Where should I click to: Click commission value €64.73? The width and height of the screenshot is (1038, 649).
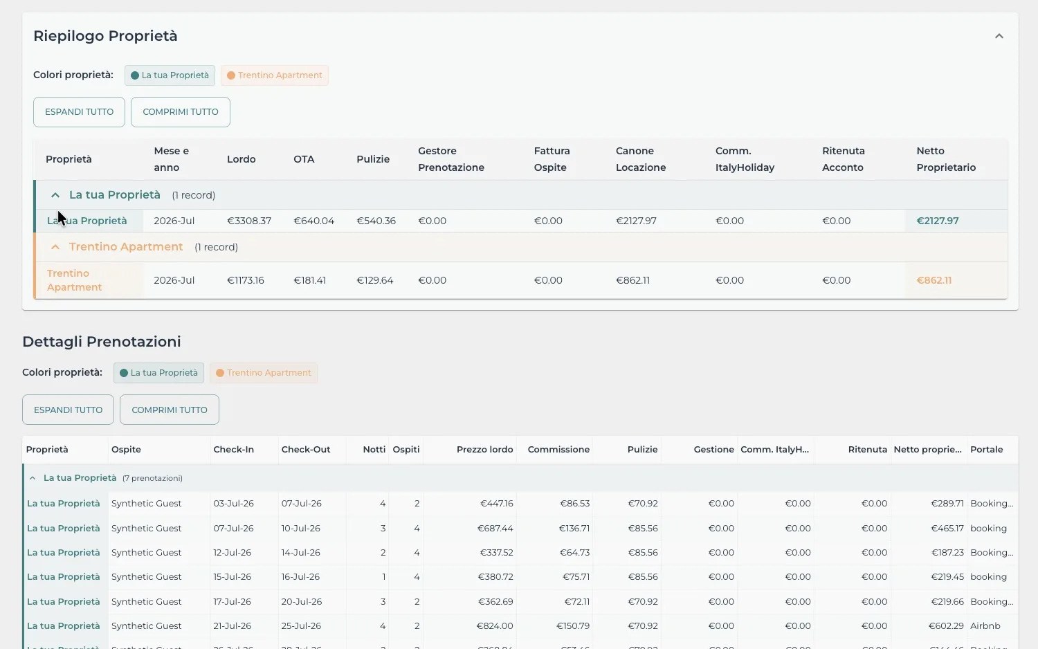coord(574,553)
